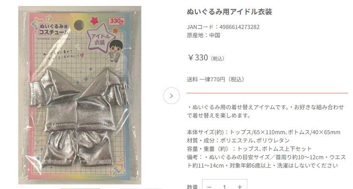
Task: Click the 本体サイズ size specification line
Action: [263, 132]
